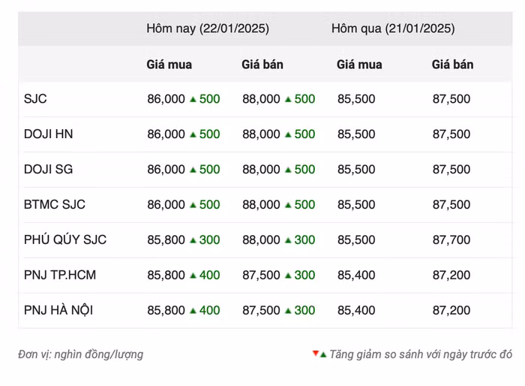The image size is (525, 386).
Task: Select the SJC row label
Action: pos(35,99)
